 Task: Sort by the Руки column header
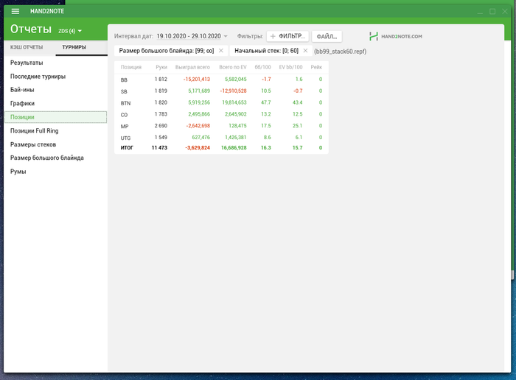(x=161, y=67)
